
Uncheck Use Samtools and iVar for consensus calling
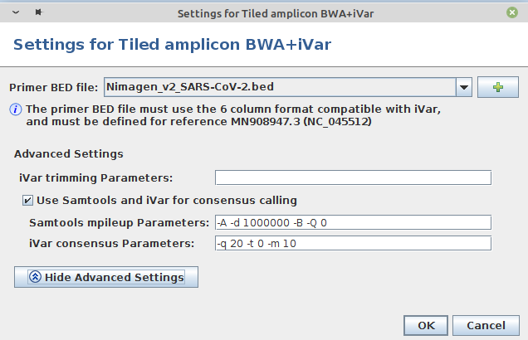[x=28, y=200]
